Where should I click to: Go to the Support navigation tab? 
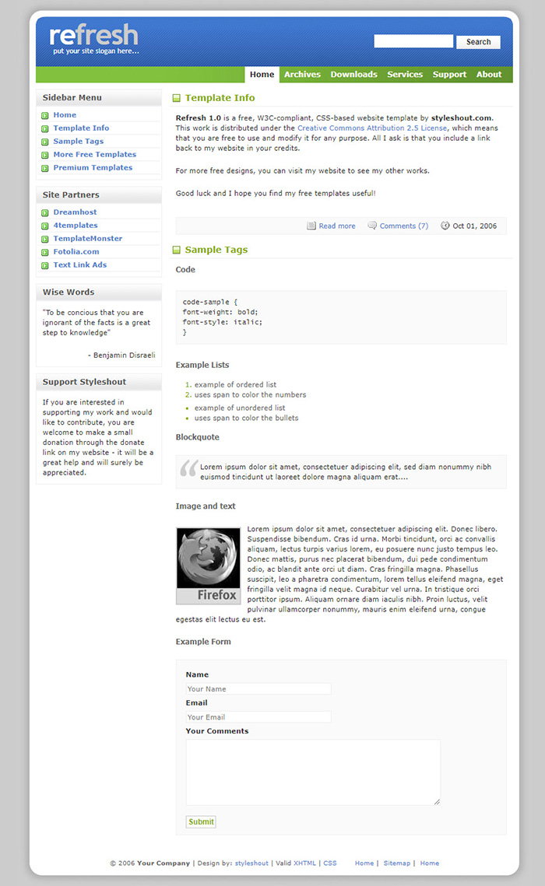tap(449, 75)
